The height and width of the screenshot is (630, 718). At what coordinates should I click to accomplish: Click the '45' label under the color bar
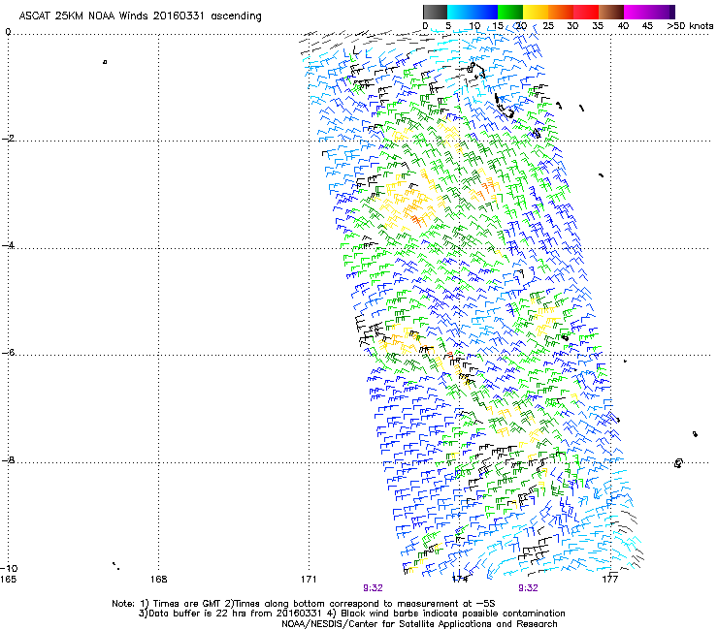[x=647, y=26]
